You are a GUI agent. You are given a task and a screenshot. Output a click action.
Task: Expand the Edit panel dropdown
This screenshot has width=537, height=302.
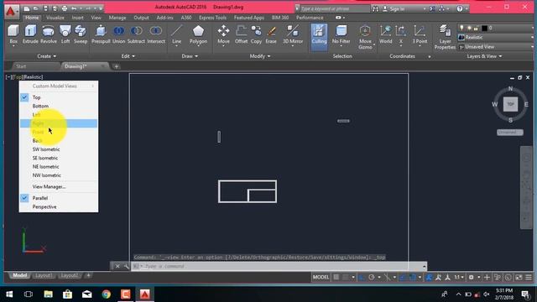tap(128, 56)
